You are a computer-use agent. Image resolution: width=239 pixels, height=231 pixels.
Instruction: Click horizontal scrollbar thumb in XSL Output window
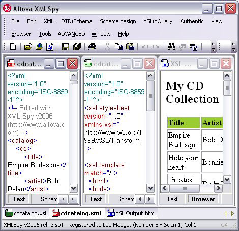(185, 188)
